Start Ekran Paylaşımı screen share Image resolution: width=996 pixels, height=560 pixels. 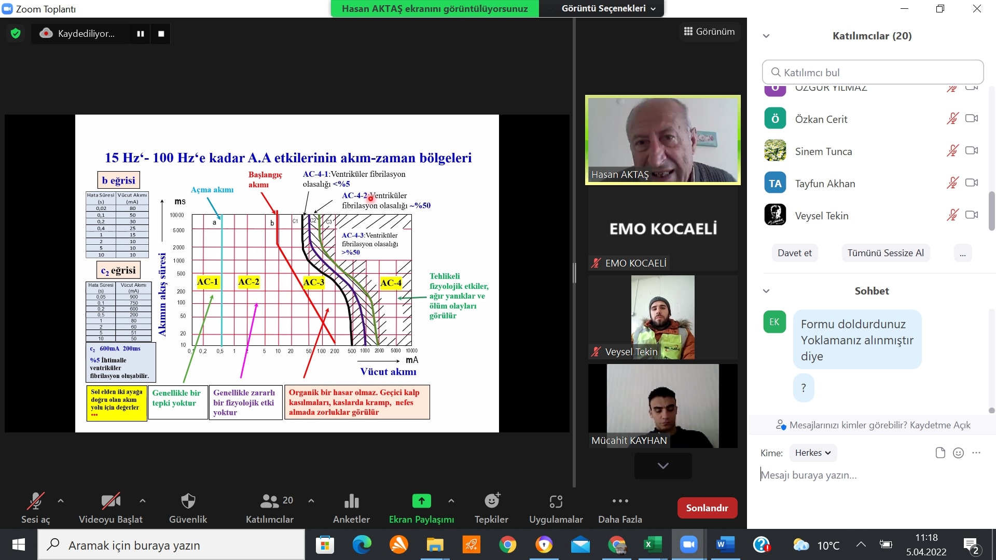(x=421, y=508)
